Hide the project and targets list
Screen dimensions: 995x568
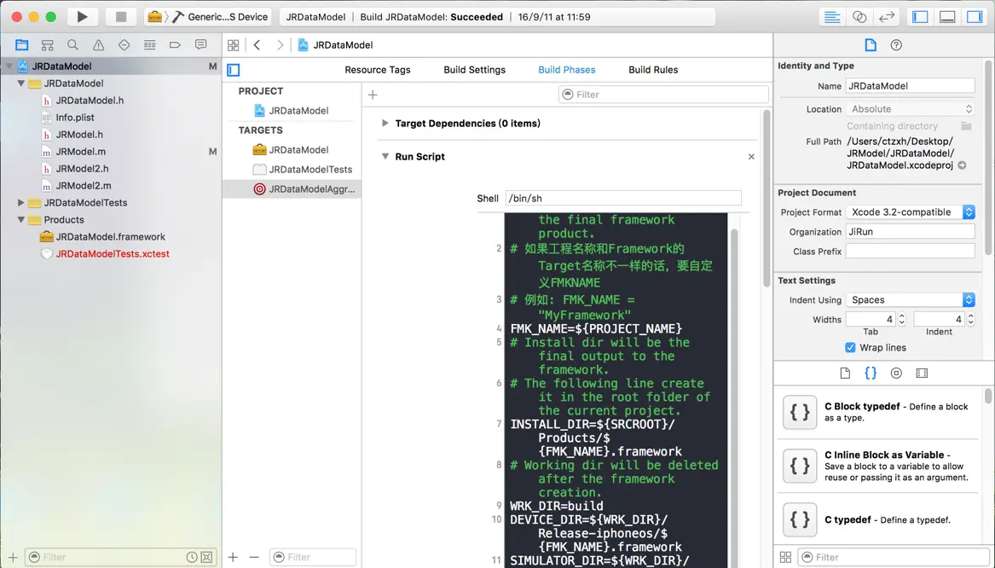point(234,70)
